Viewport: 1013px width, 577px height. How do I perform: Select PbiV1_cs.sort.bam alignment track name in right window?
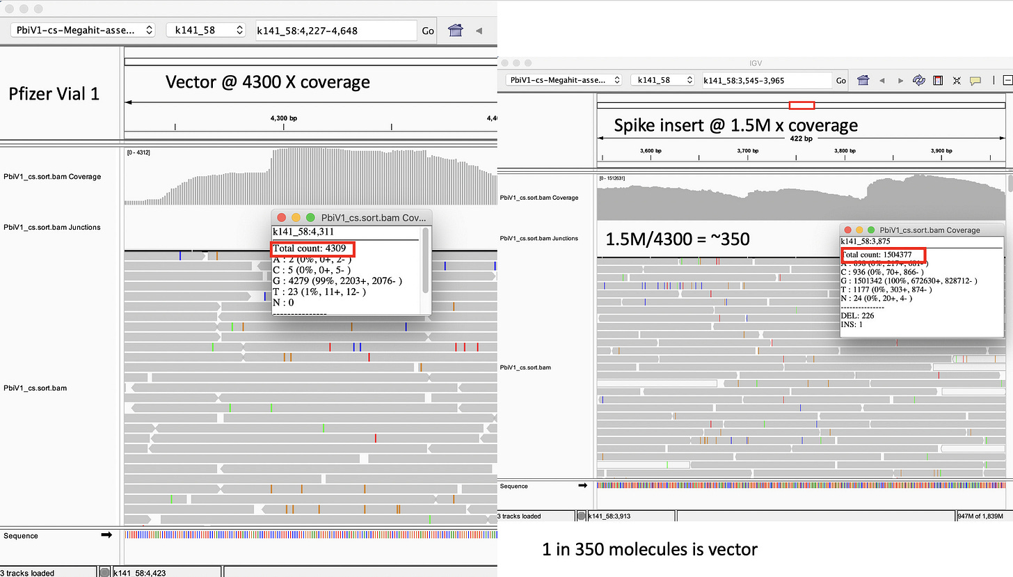tap(525, 367)
